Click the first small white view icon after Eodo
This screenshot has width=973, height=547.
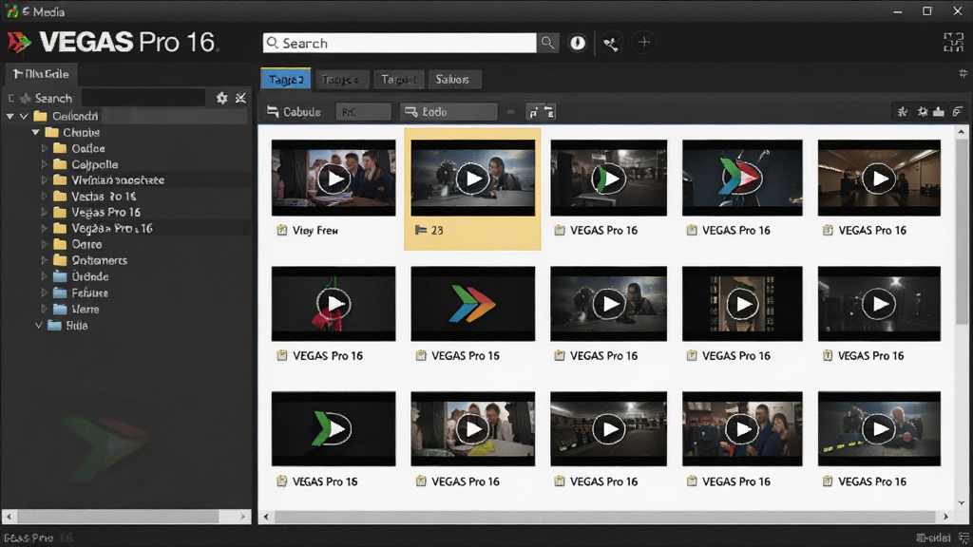click(532, 112)
